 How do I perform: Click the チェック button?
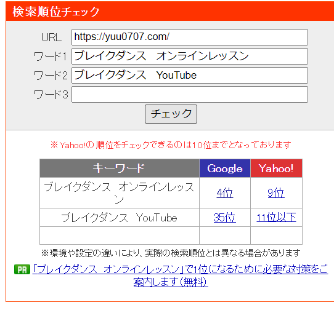(171, 114)
